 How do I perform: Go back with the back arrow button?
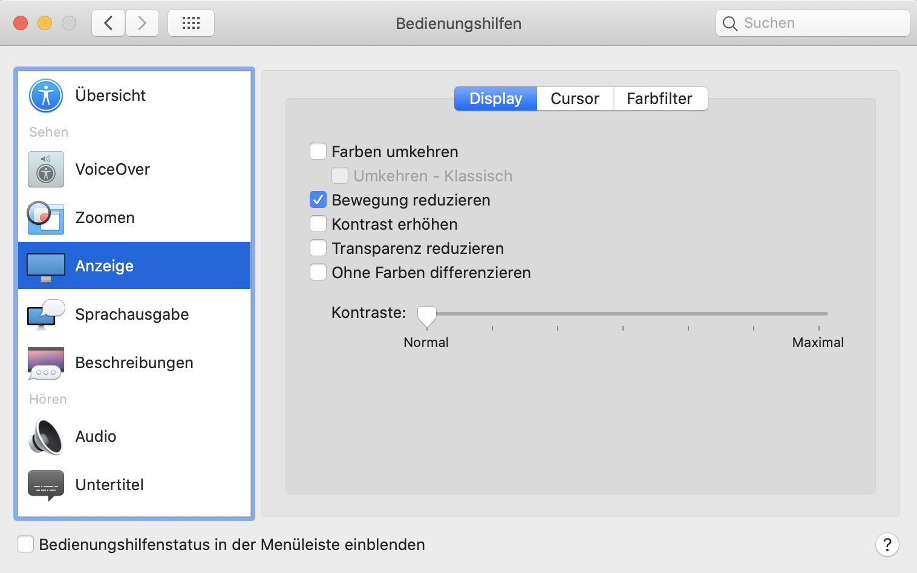click(x=109, y=23)
